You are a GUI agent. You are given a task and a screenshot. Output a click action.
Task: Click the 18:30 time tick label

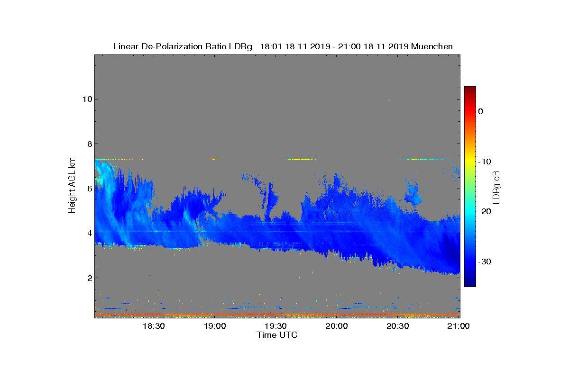point(153,326)
